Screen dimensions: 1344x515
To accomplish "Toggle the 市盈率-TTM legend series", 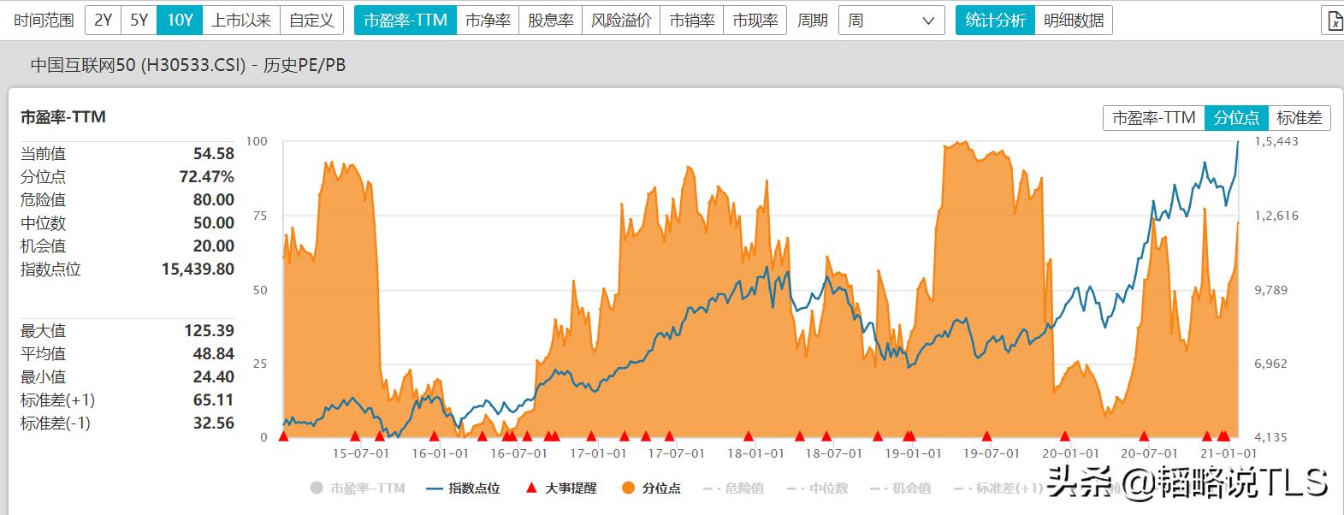I will (358, 488).
